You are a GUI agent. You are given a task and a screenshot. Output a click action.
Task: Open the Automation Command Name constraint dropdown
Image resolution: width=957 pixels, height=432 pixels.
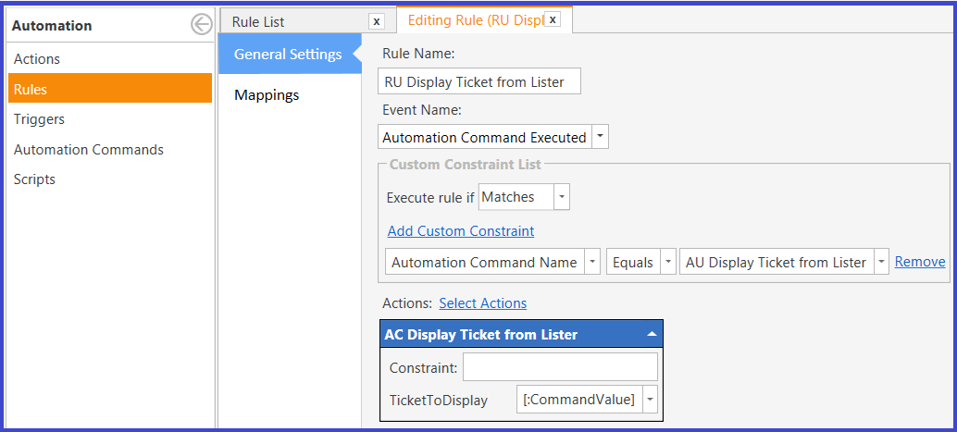[592, 262]
